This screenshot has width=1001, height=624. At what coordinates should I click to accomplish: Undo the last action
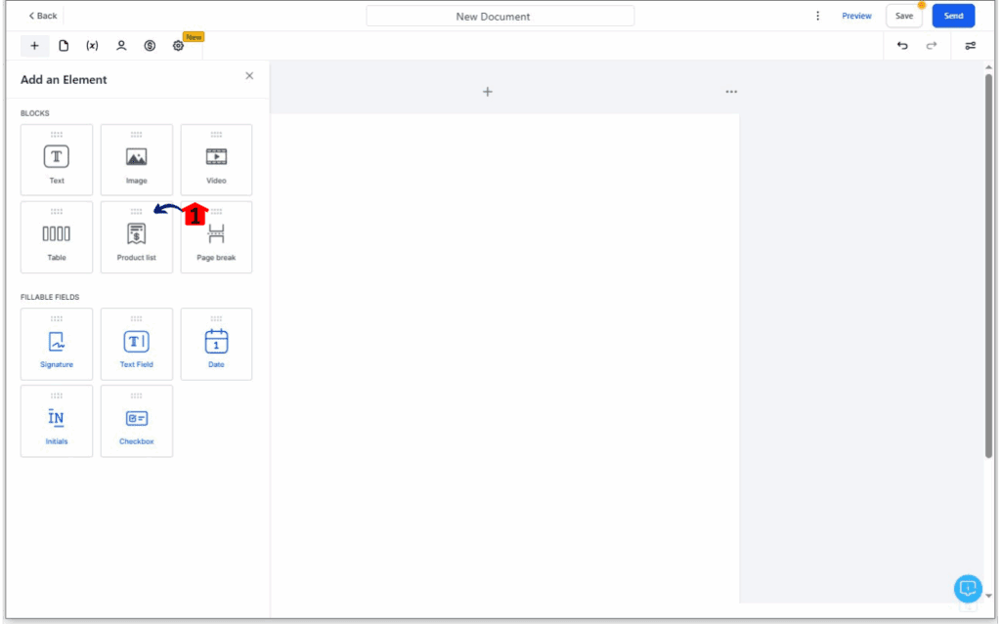tap(902, 46)
